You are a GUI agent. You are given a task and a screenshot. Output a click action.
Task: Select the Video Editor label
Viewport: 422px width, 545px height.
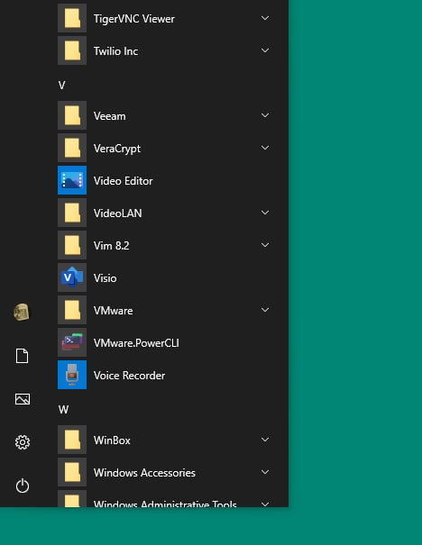click(124, 181)
